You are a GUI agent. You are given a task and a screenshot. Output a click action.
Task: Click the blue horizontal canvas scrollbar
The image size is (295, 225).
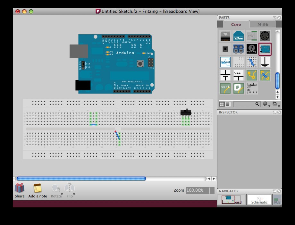coord(81,179)
